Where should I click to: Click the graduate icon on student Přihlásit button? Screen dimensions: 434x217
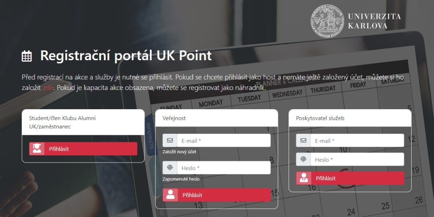tap(37, 149)
